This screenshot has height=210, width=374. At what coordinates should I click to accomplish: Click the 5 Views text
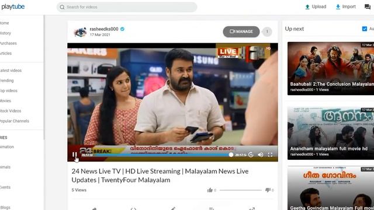79,190
